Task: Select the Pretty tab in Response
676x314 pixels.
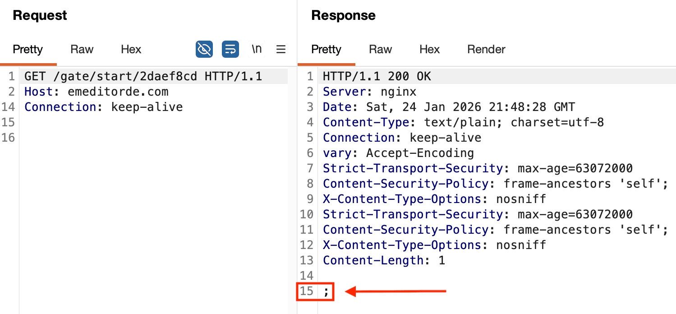Action: (326, 49)
